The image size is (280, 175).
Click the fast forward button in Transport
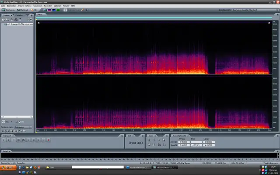(x=38, y=140)
